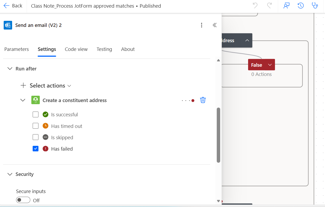Open the feedback person-chat icon
325x207 pixels.
tap(287, 6)
